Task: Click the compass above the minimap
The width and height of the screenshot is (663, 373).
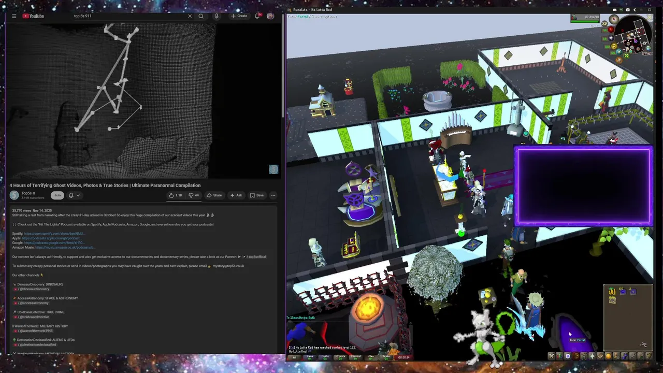Action: click(614, 19)
